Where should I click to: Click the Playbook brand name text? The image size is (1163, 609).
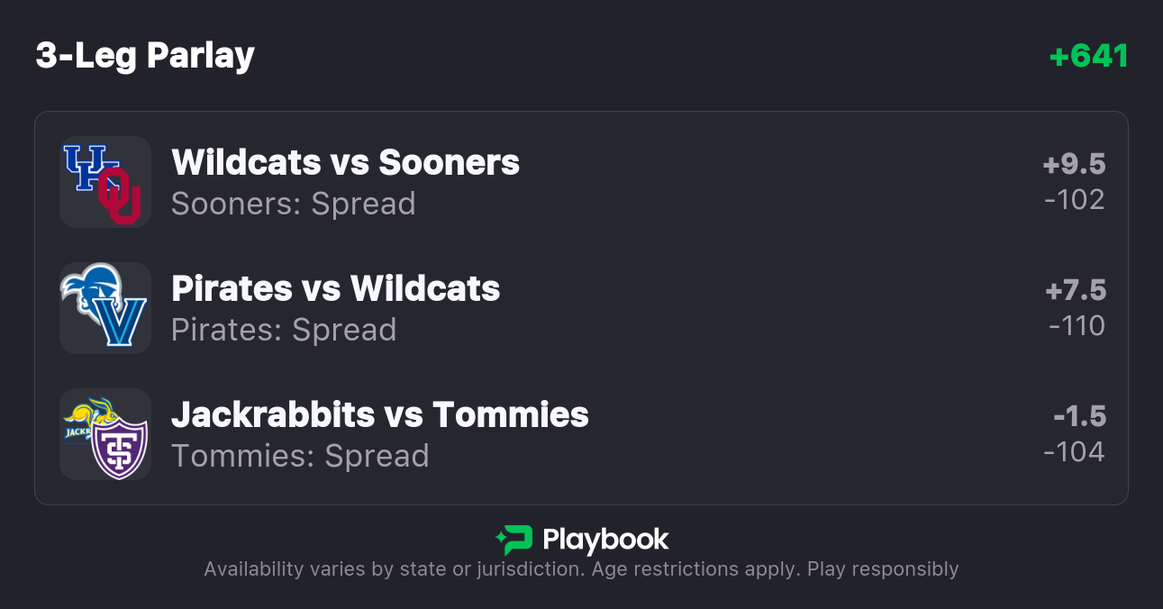(605, 540)
